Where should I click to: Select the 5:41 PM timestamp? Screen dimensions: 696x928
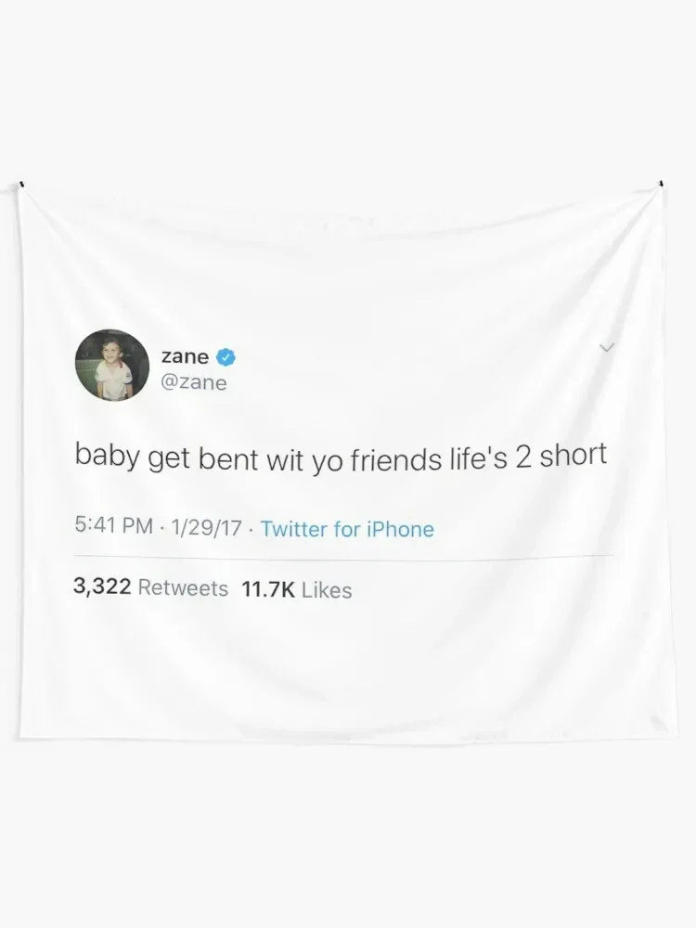point(113,525)
